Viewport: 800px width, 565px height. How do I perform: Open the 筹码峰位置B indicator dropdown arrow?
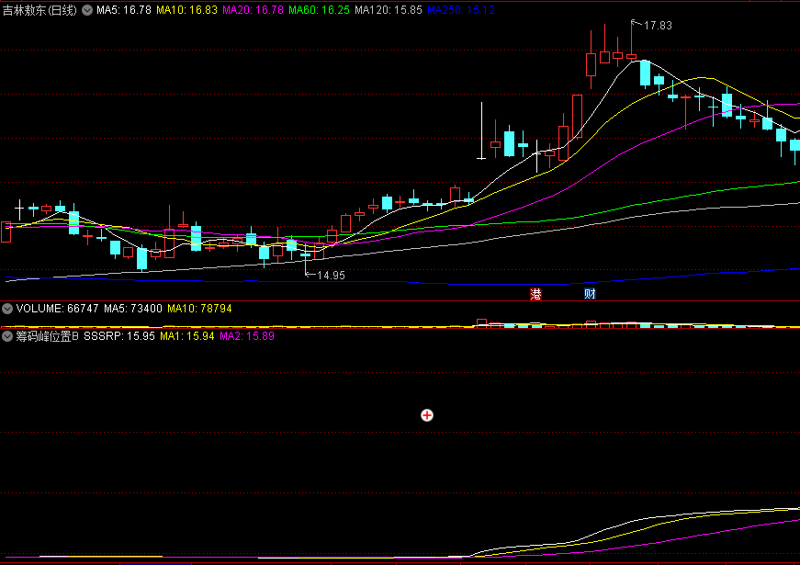click(x=7, y=336)
